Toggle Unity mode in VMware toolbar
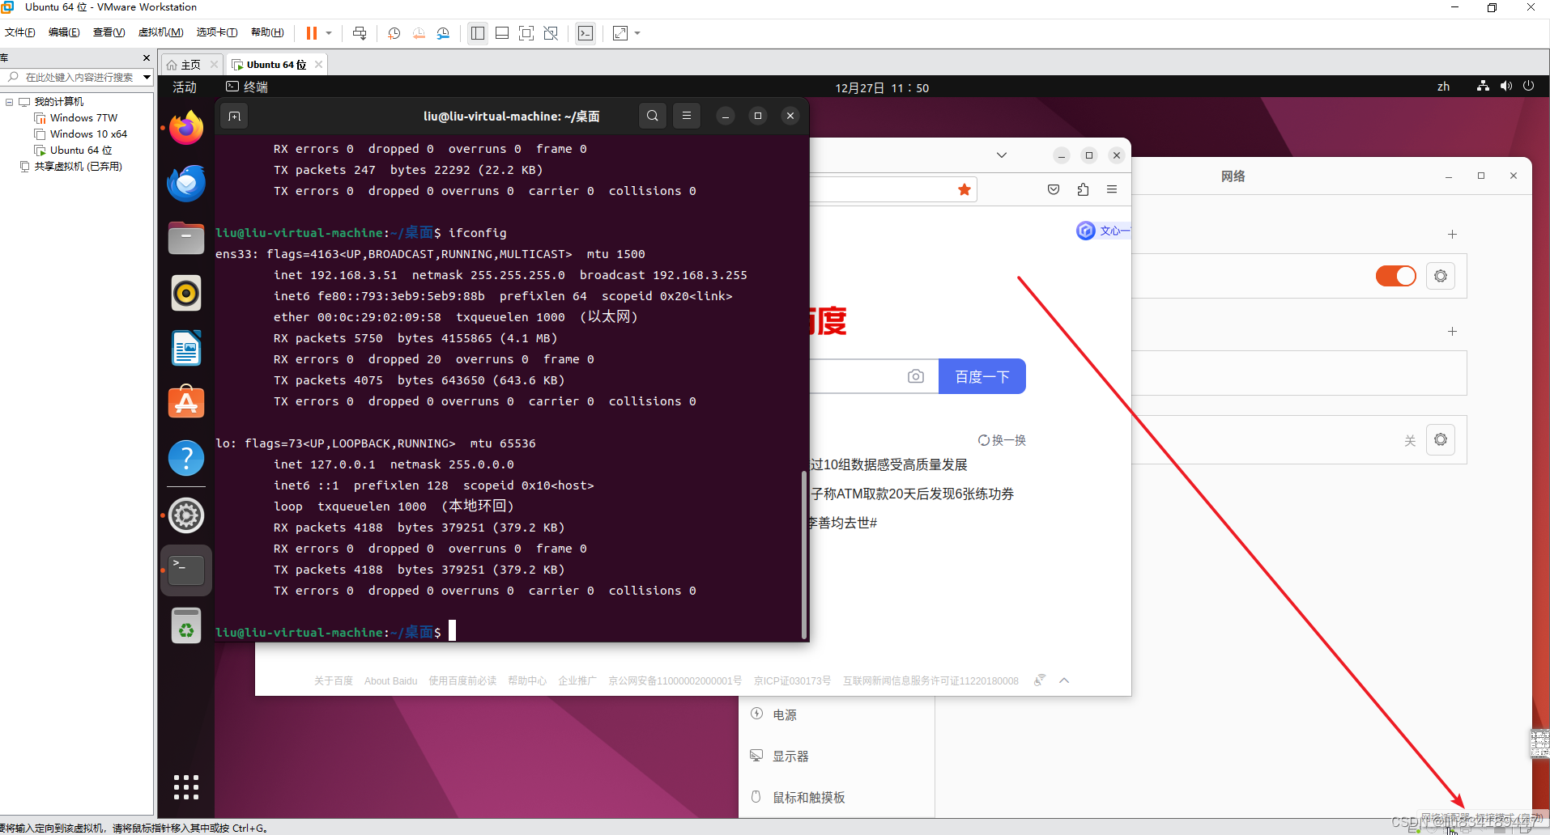The image size is (1550, 835). coord(551,33)
